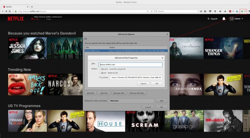250x138 pixels.
Task: Open the Scream thumbnail
Action: click(145, 121)
